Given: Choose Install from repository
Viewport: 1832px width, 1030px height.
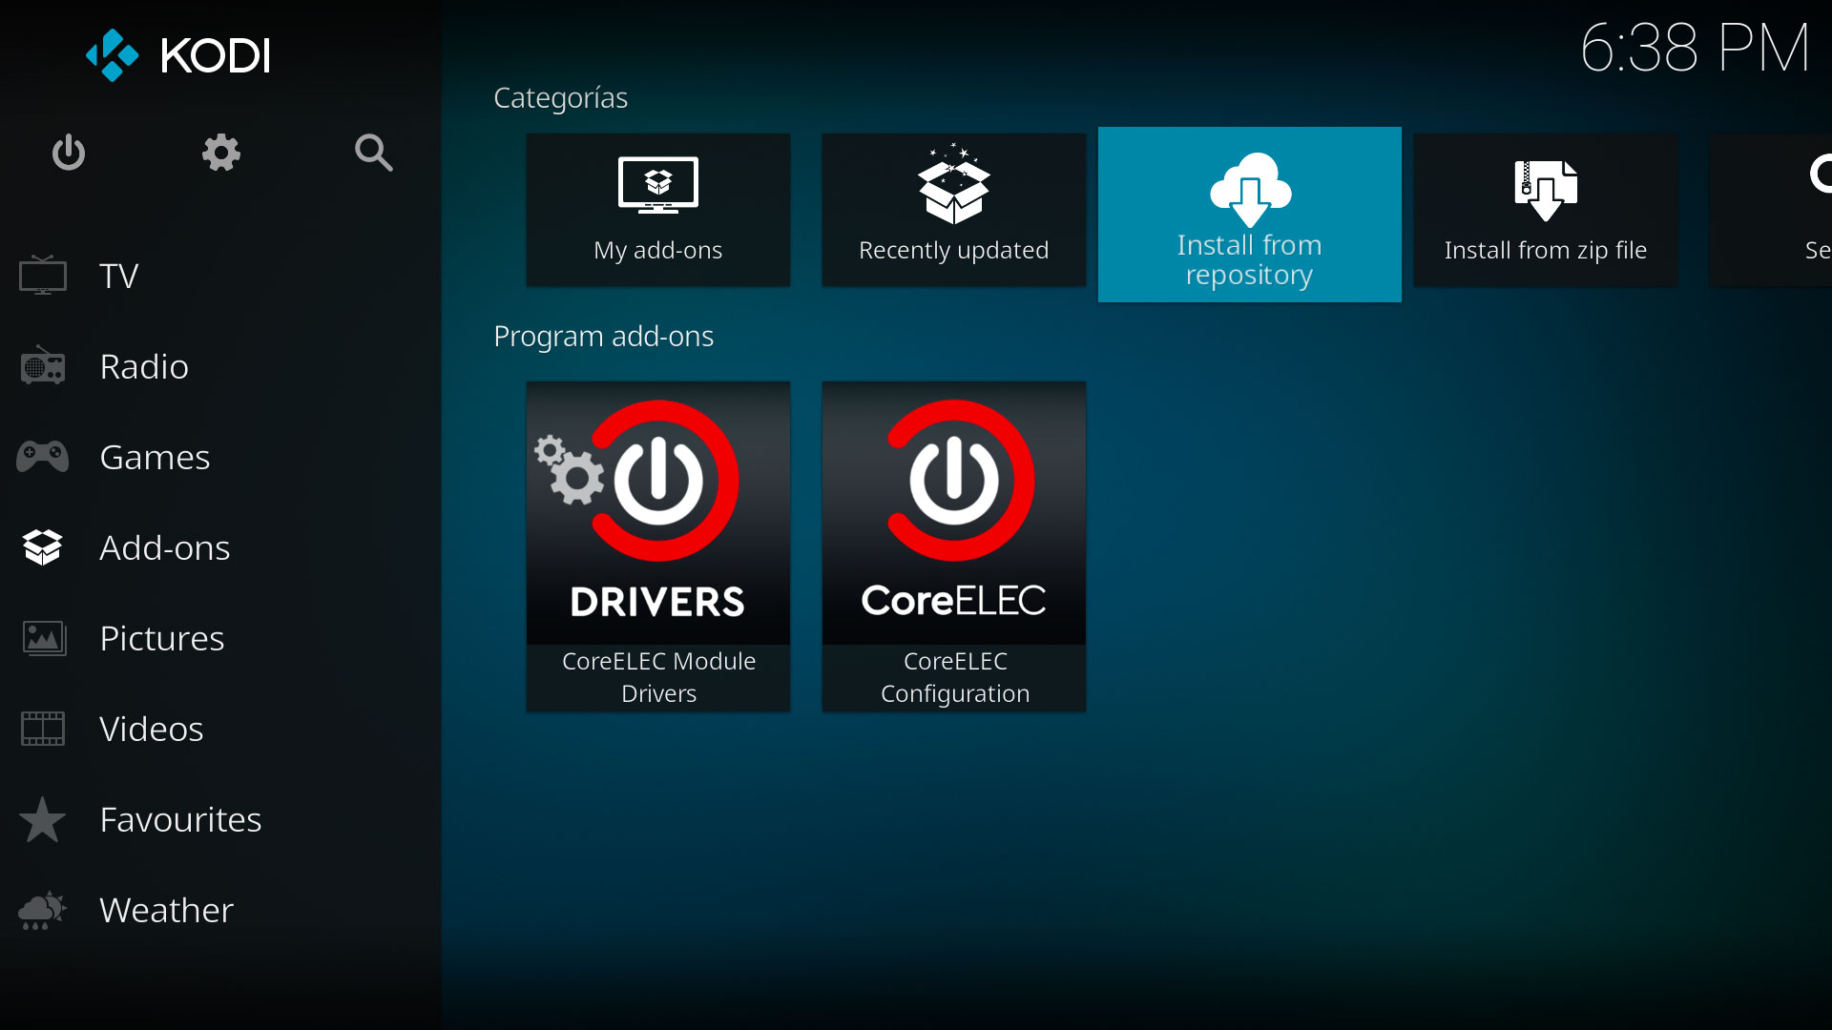Looking at the screenshot, I should coord(1250,215).
